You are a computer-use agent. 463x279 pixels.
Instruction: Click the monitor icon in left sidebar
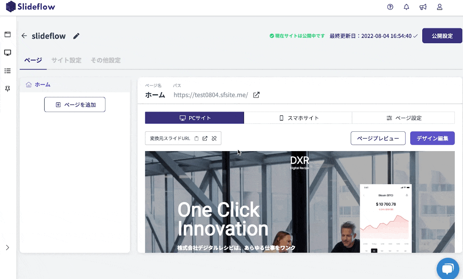pyautogui.click(x=7, y=52)
